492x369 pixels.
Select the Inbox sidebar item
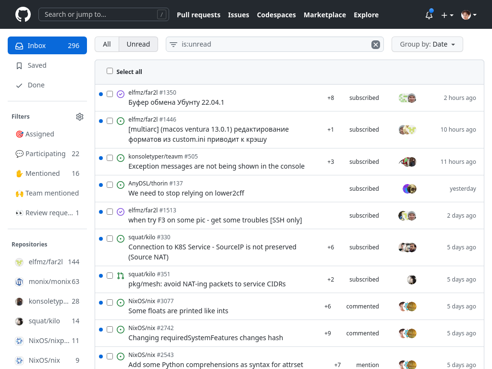[x=48, y=46]
